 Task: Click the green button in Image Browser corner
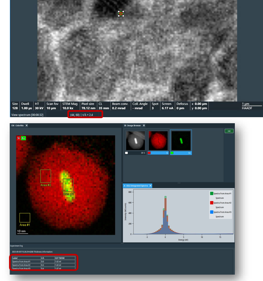229,131
